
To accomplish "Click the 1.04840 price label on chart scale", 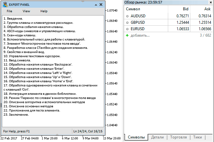I will tap(112, 125).
